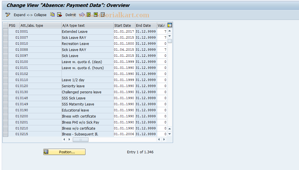Click the Copy As icon
Image resolution: width=299 pixels, height=170 pixels.
tap(53, 15)
